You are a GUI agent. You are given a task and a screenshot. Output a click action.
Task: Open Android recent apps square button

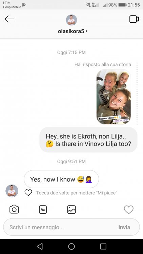(x=103, y=247)
